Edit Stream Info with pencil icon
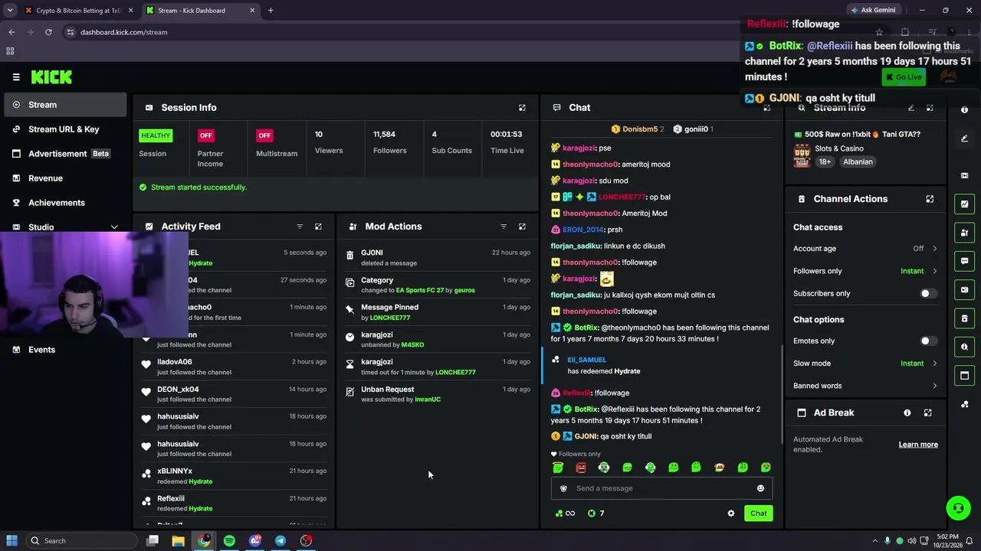The height and width of the screenshot is (551, 981). pos(911,108)
